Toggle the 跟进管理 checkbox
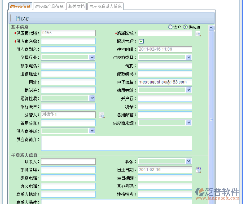The height and width of the screenshot is (204, 243). click(141, 41)
